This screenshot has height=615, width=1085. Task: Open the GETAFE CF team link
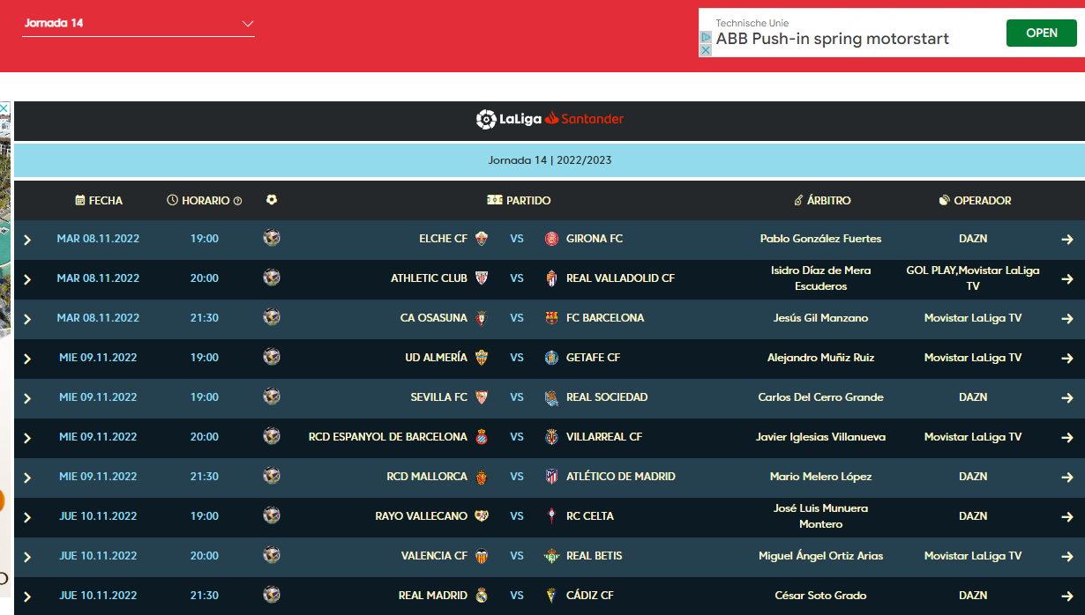593,358
